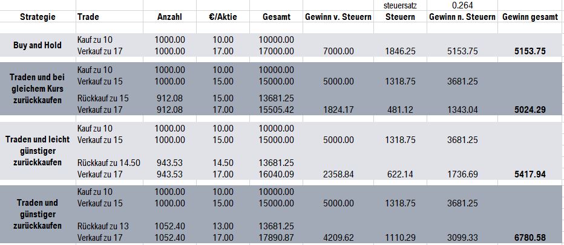Select the Anzahl column header cell

click(x=170, y=17)
